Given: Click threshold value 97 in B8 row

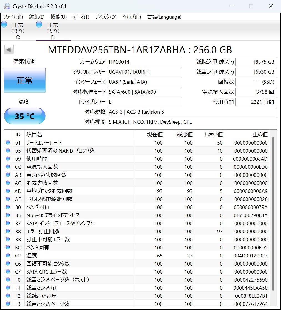Looking at the screenshot, I should point(220,232).
